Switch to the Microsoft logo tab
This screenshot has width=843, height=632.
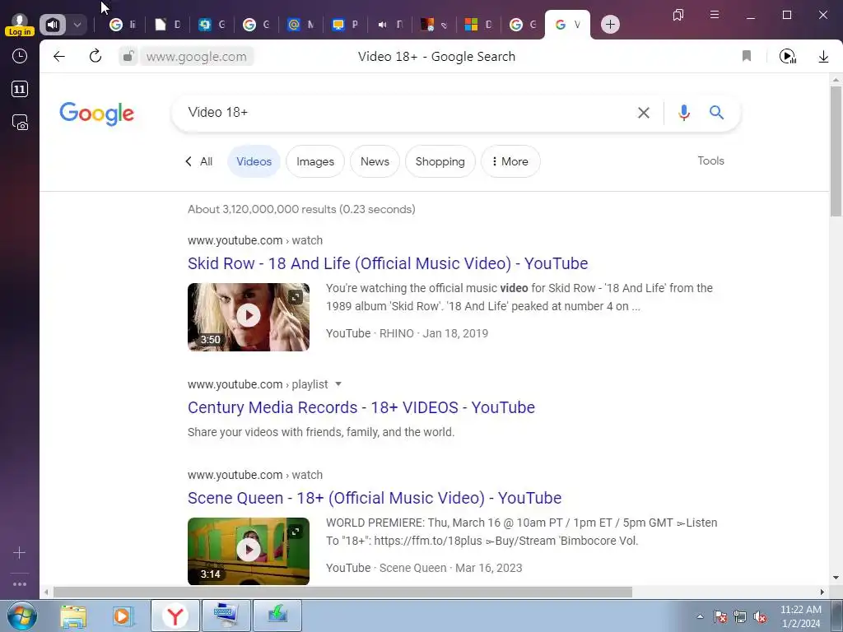[478, 24]
